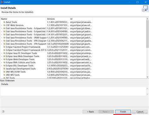Expand Eclipse Java EE Developer Tools
The height and width of the screenshot is (115, 149).
click(2, 53)
